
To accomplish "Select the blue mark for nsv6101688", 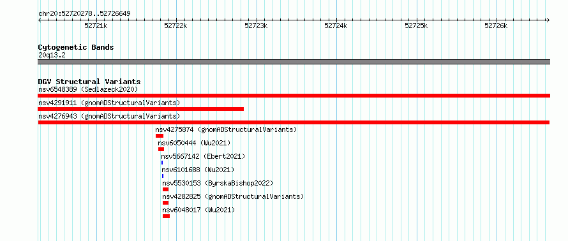I will (x=163, y=176).
